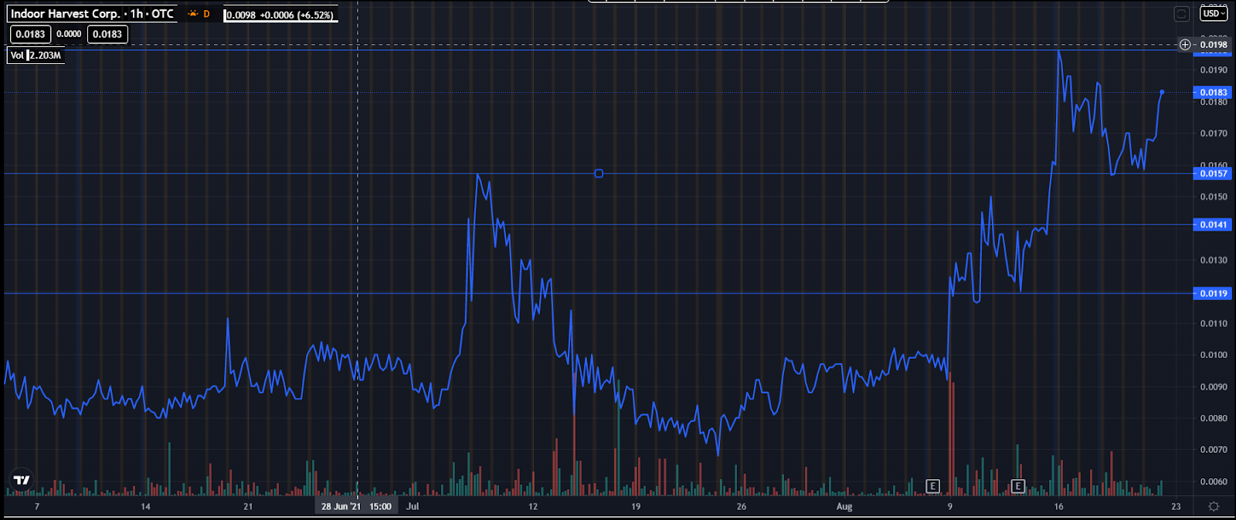
Task: Click the left 0.0183 price box
Action: point(31,34)
